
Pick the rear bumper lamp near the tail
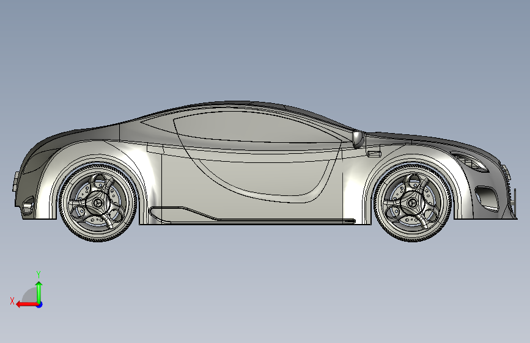[27, 206]
